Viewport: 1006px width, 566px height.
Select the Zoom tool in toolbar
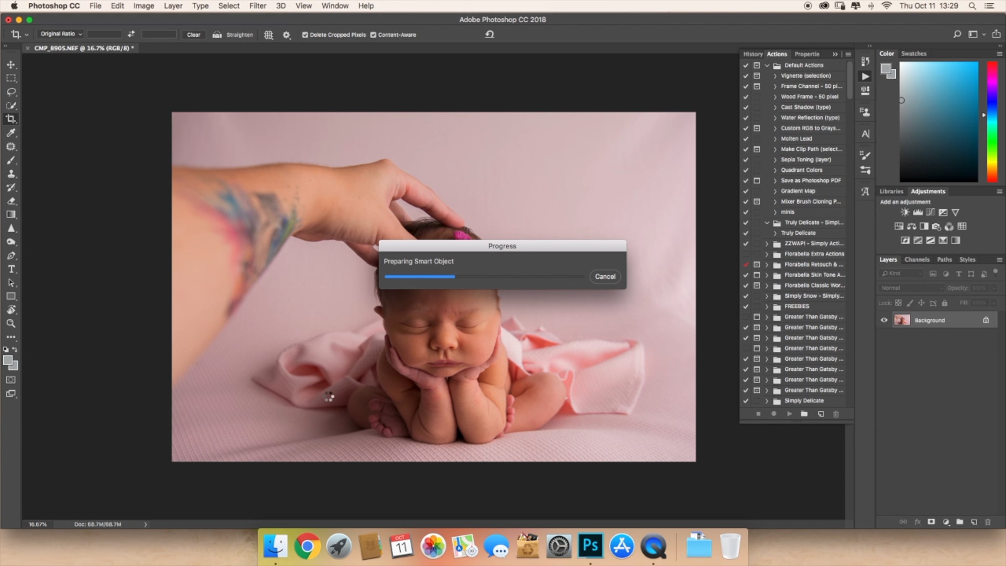click(11, 324)
